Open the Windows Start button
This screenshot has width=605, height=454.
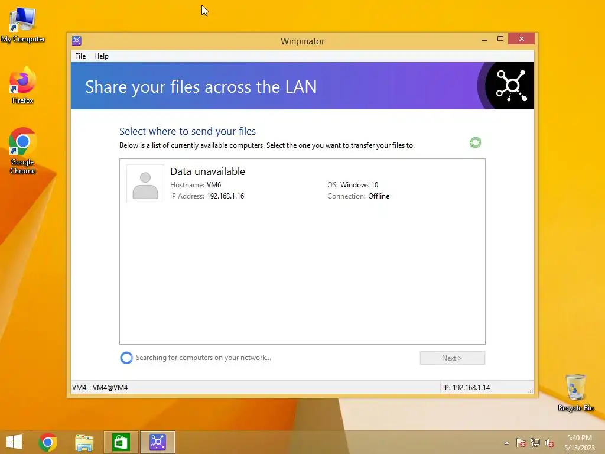[14, 442]
